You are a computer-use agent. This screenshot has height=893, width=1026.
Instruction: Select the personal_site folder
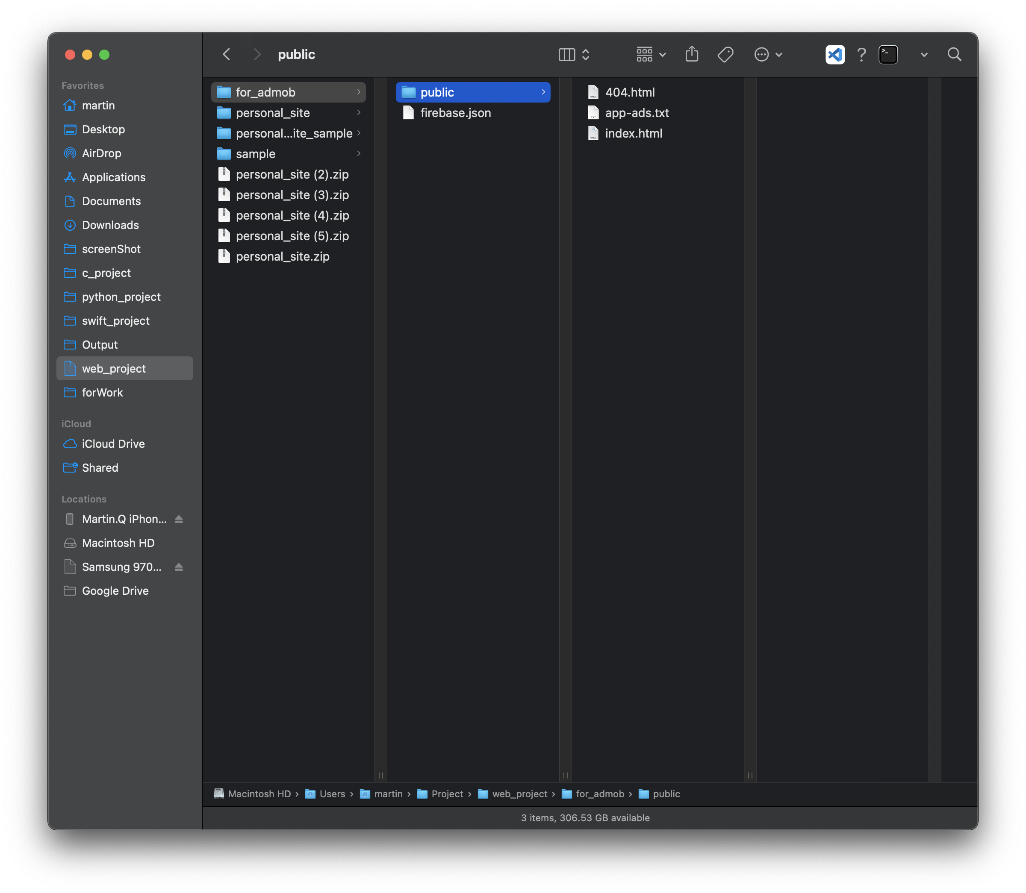tap(273, 113)
